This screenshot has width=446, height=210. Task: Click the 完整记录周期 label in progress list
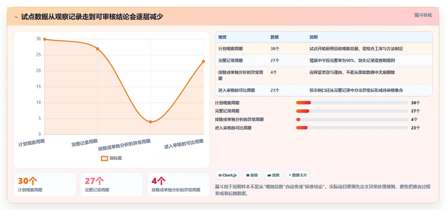(x=227, y=111)
